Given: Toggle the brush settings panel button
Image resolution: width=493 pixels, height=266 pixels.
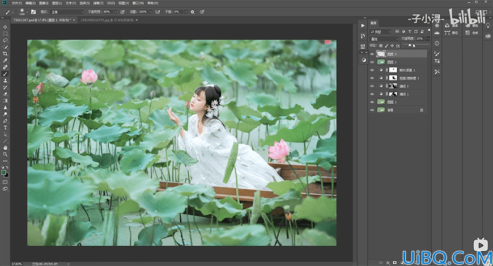Looking at the screenshot, I should tap(33, 12).
